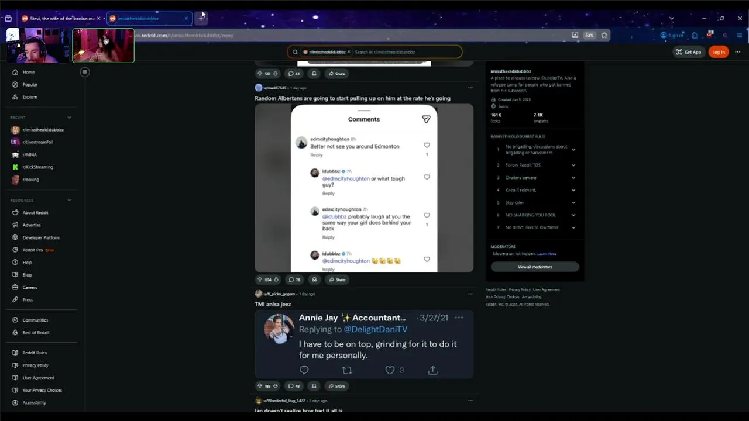The image size is (749, 421).
Task: Open Careers in resources
Action: tap(30, 287)
